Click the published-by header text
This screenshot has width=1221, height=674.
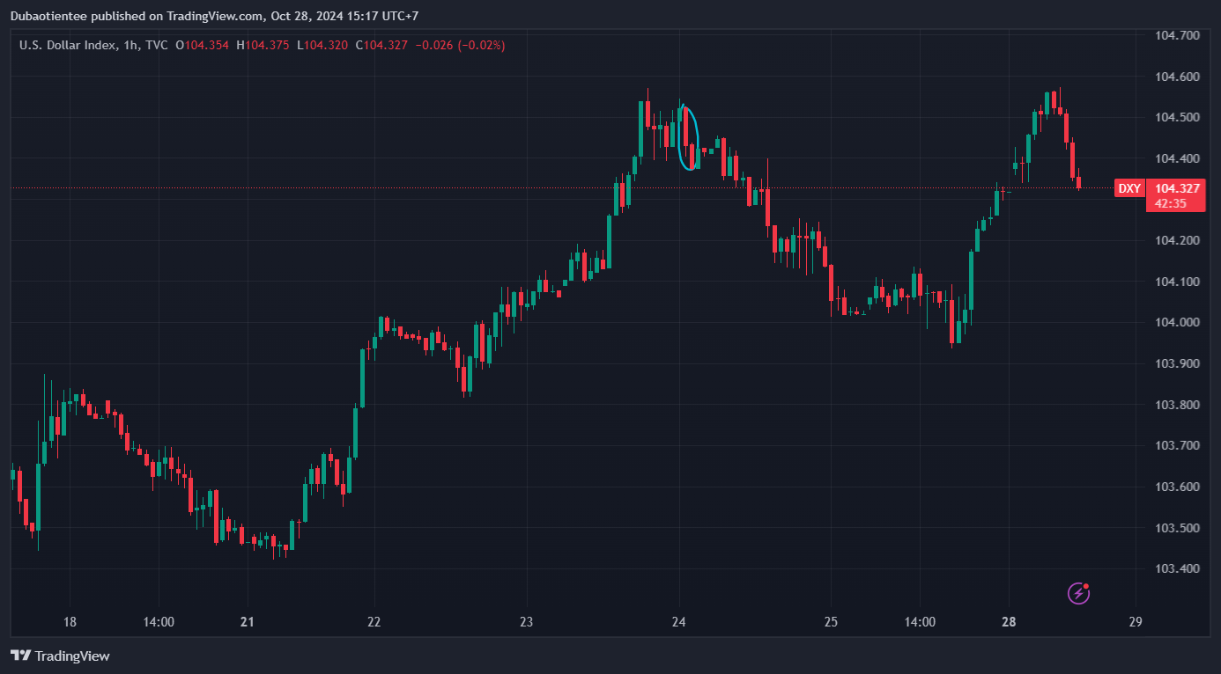[226, 16]
